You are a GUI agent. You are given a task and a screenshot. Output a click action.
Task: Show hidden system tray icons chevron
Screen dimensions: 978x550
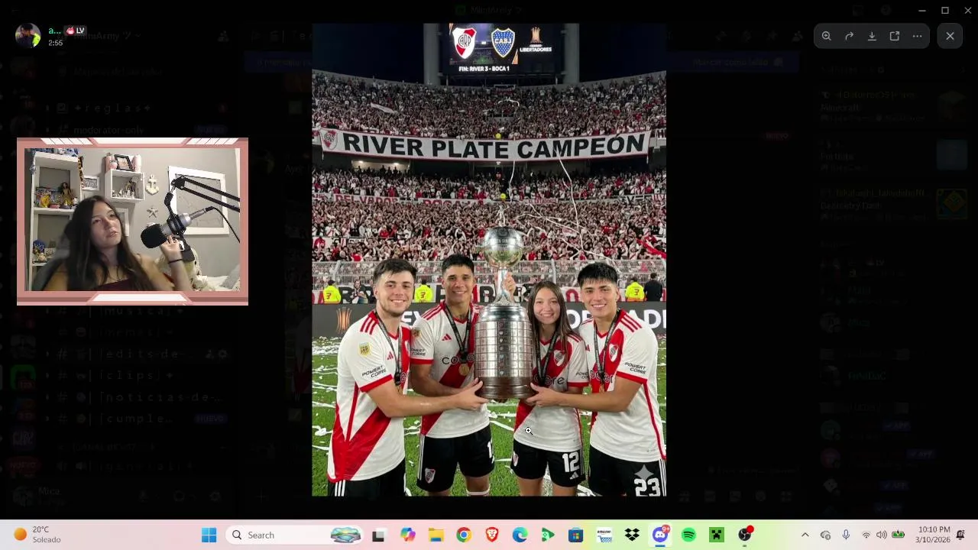(x=805, y=535)
